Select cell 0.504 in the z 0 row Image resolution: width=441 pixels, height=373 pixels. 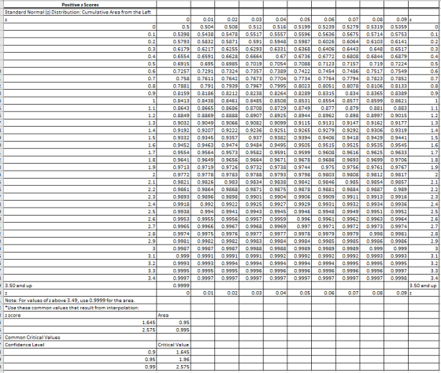[x=202, y=27]
